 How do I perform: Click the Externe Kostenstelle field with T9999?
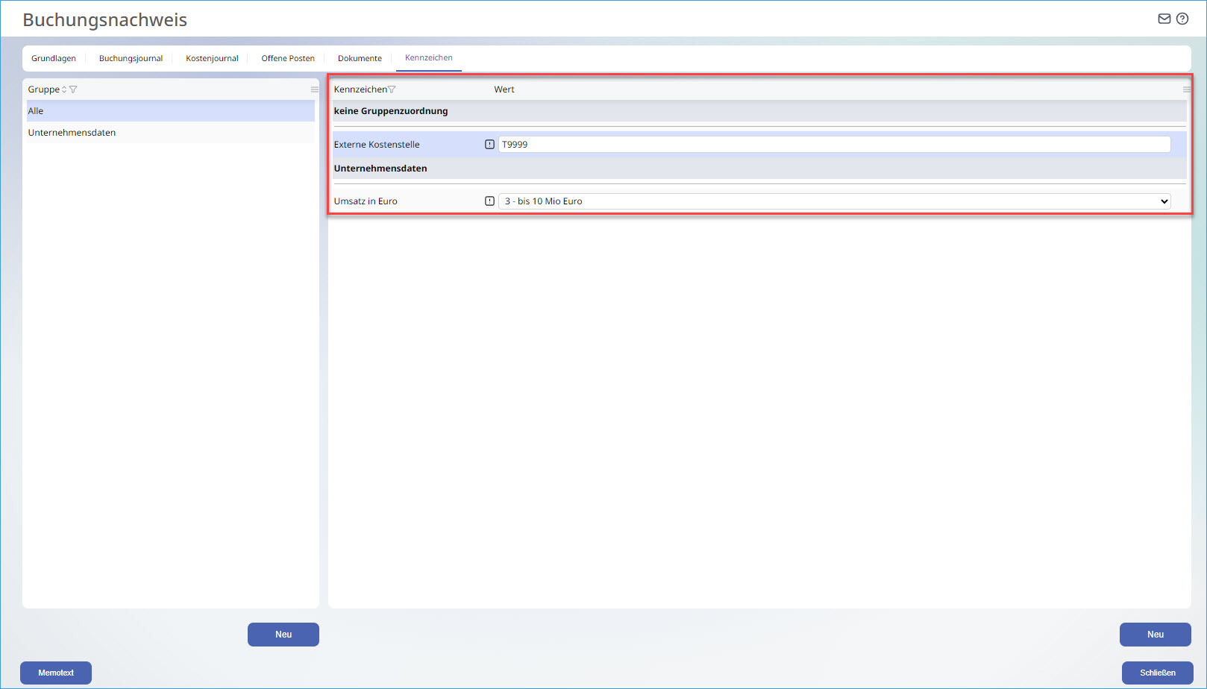pyautogui.click(x=833, y=145)
